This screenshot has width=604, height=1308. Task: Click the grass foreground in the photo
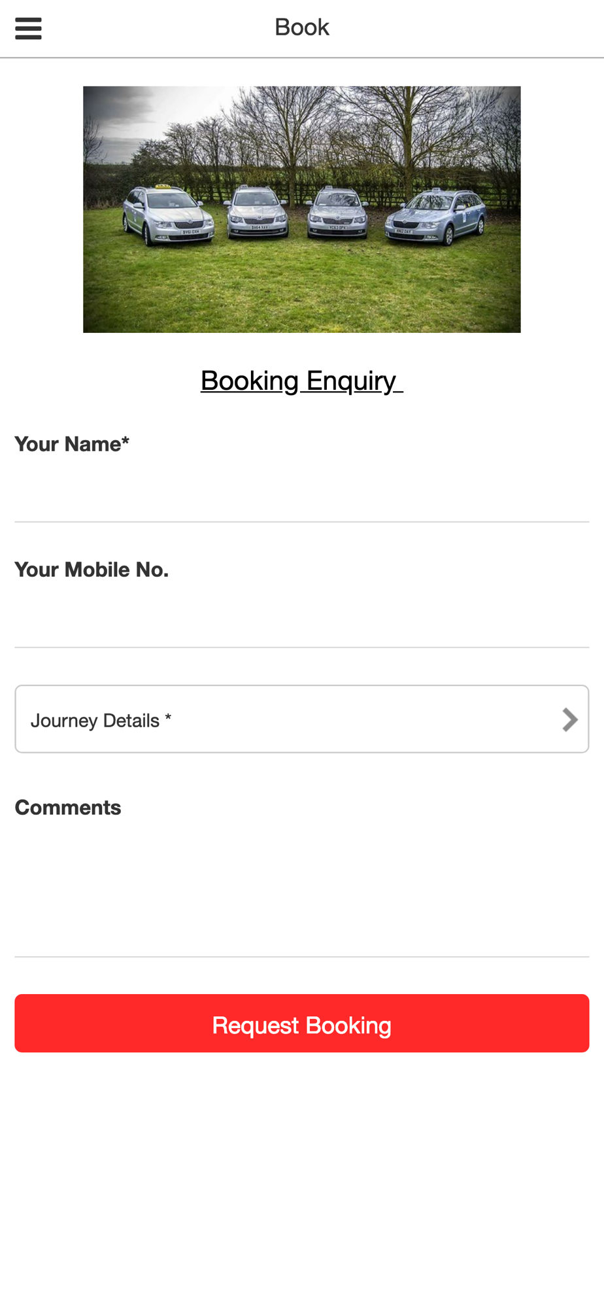click(301, 288)
